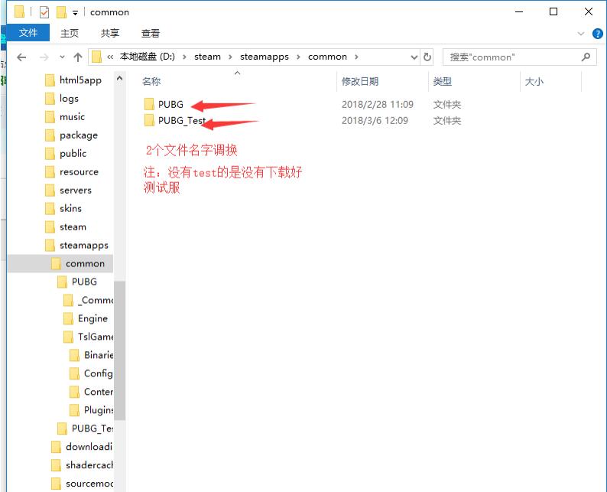The height and width of the screenshot is (492, 607).
Task: Click 本地磁盘 (D:) in address bar
Action: (147, 57)
